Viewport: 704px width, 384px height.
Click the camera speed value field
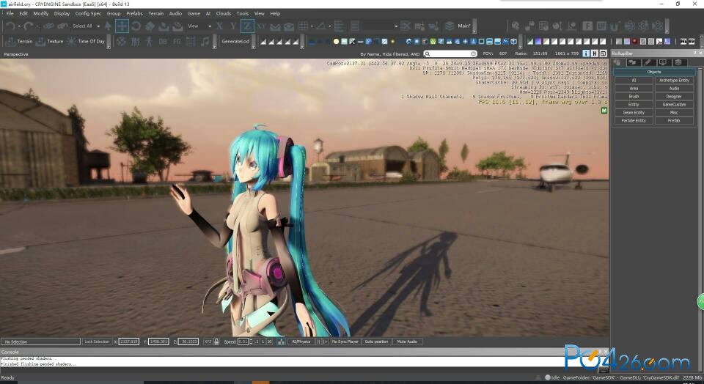click(x=243, y=341)
